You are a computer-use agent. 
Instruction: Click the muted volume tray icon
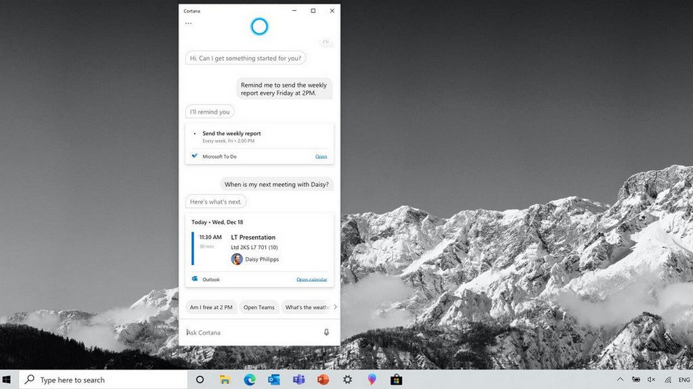coord(652,380)
